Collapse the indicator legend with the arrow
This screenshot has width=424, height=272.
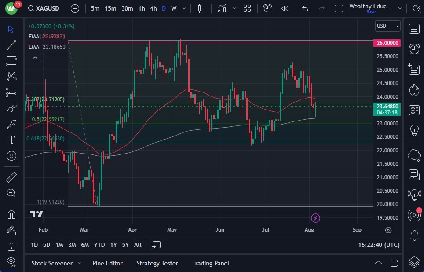click(34, 57)
